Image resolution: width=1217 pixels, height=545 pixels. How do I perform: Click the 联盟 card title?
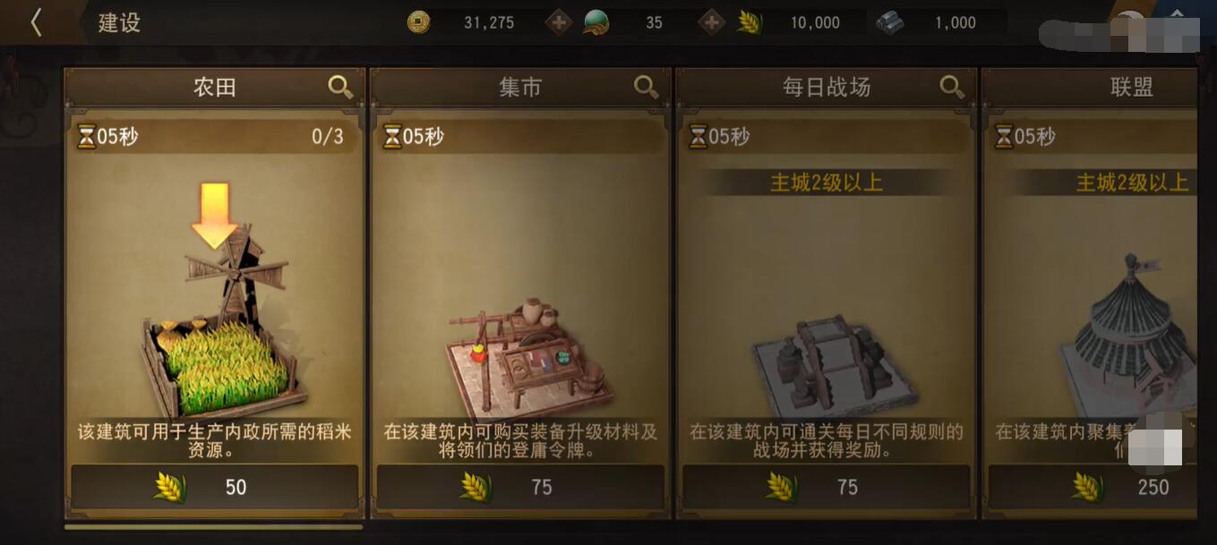1131,87
